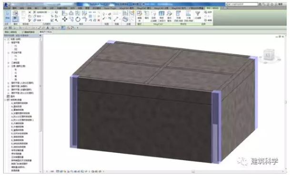
Task: Open the 修改 | 结构柱 contextual tab
Action: coord(213,8)
